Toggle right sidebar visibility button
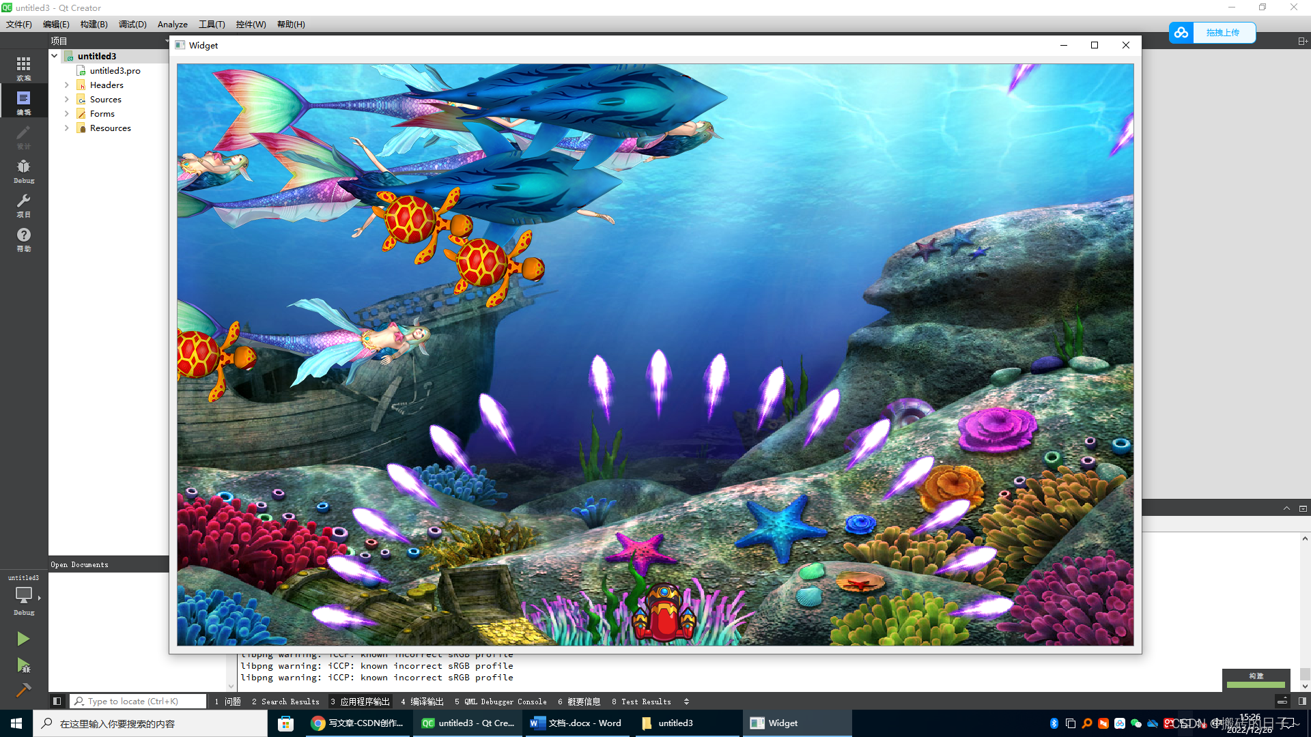Screen dimensions: 1311x737 1302,701
